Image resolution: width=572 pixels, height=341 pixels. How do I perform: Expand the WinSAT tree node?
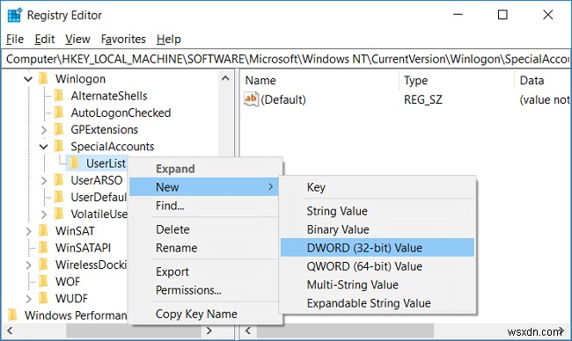28,231
